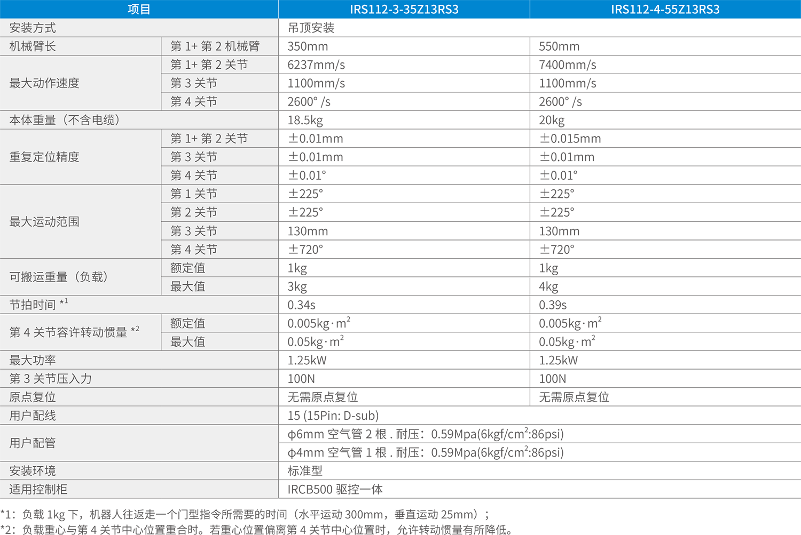Select the 最大动作速度 row label

coord(44,83)
